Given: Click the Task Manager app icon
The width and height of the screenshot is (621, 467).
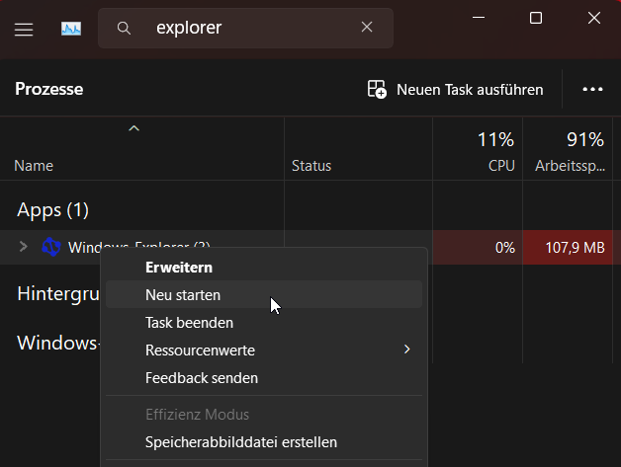Looking at the screenshot, I should point(71,29).
